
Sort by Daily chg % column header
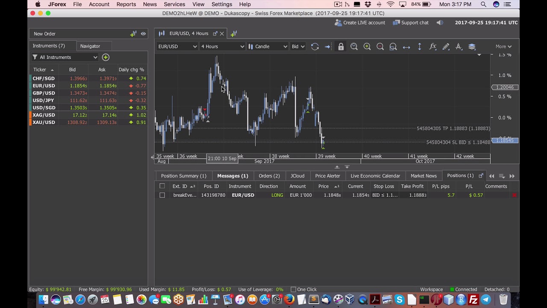132,70
